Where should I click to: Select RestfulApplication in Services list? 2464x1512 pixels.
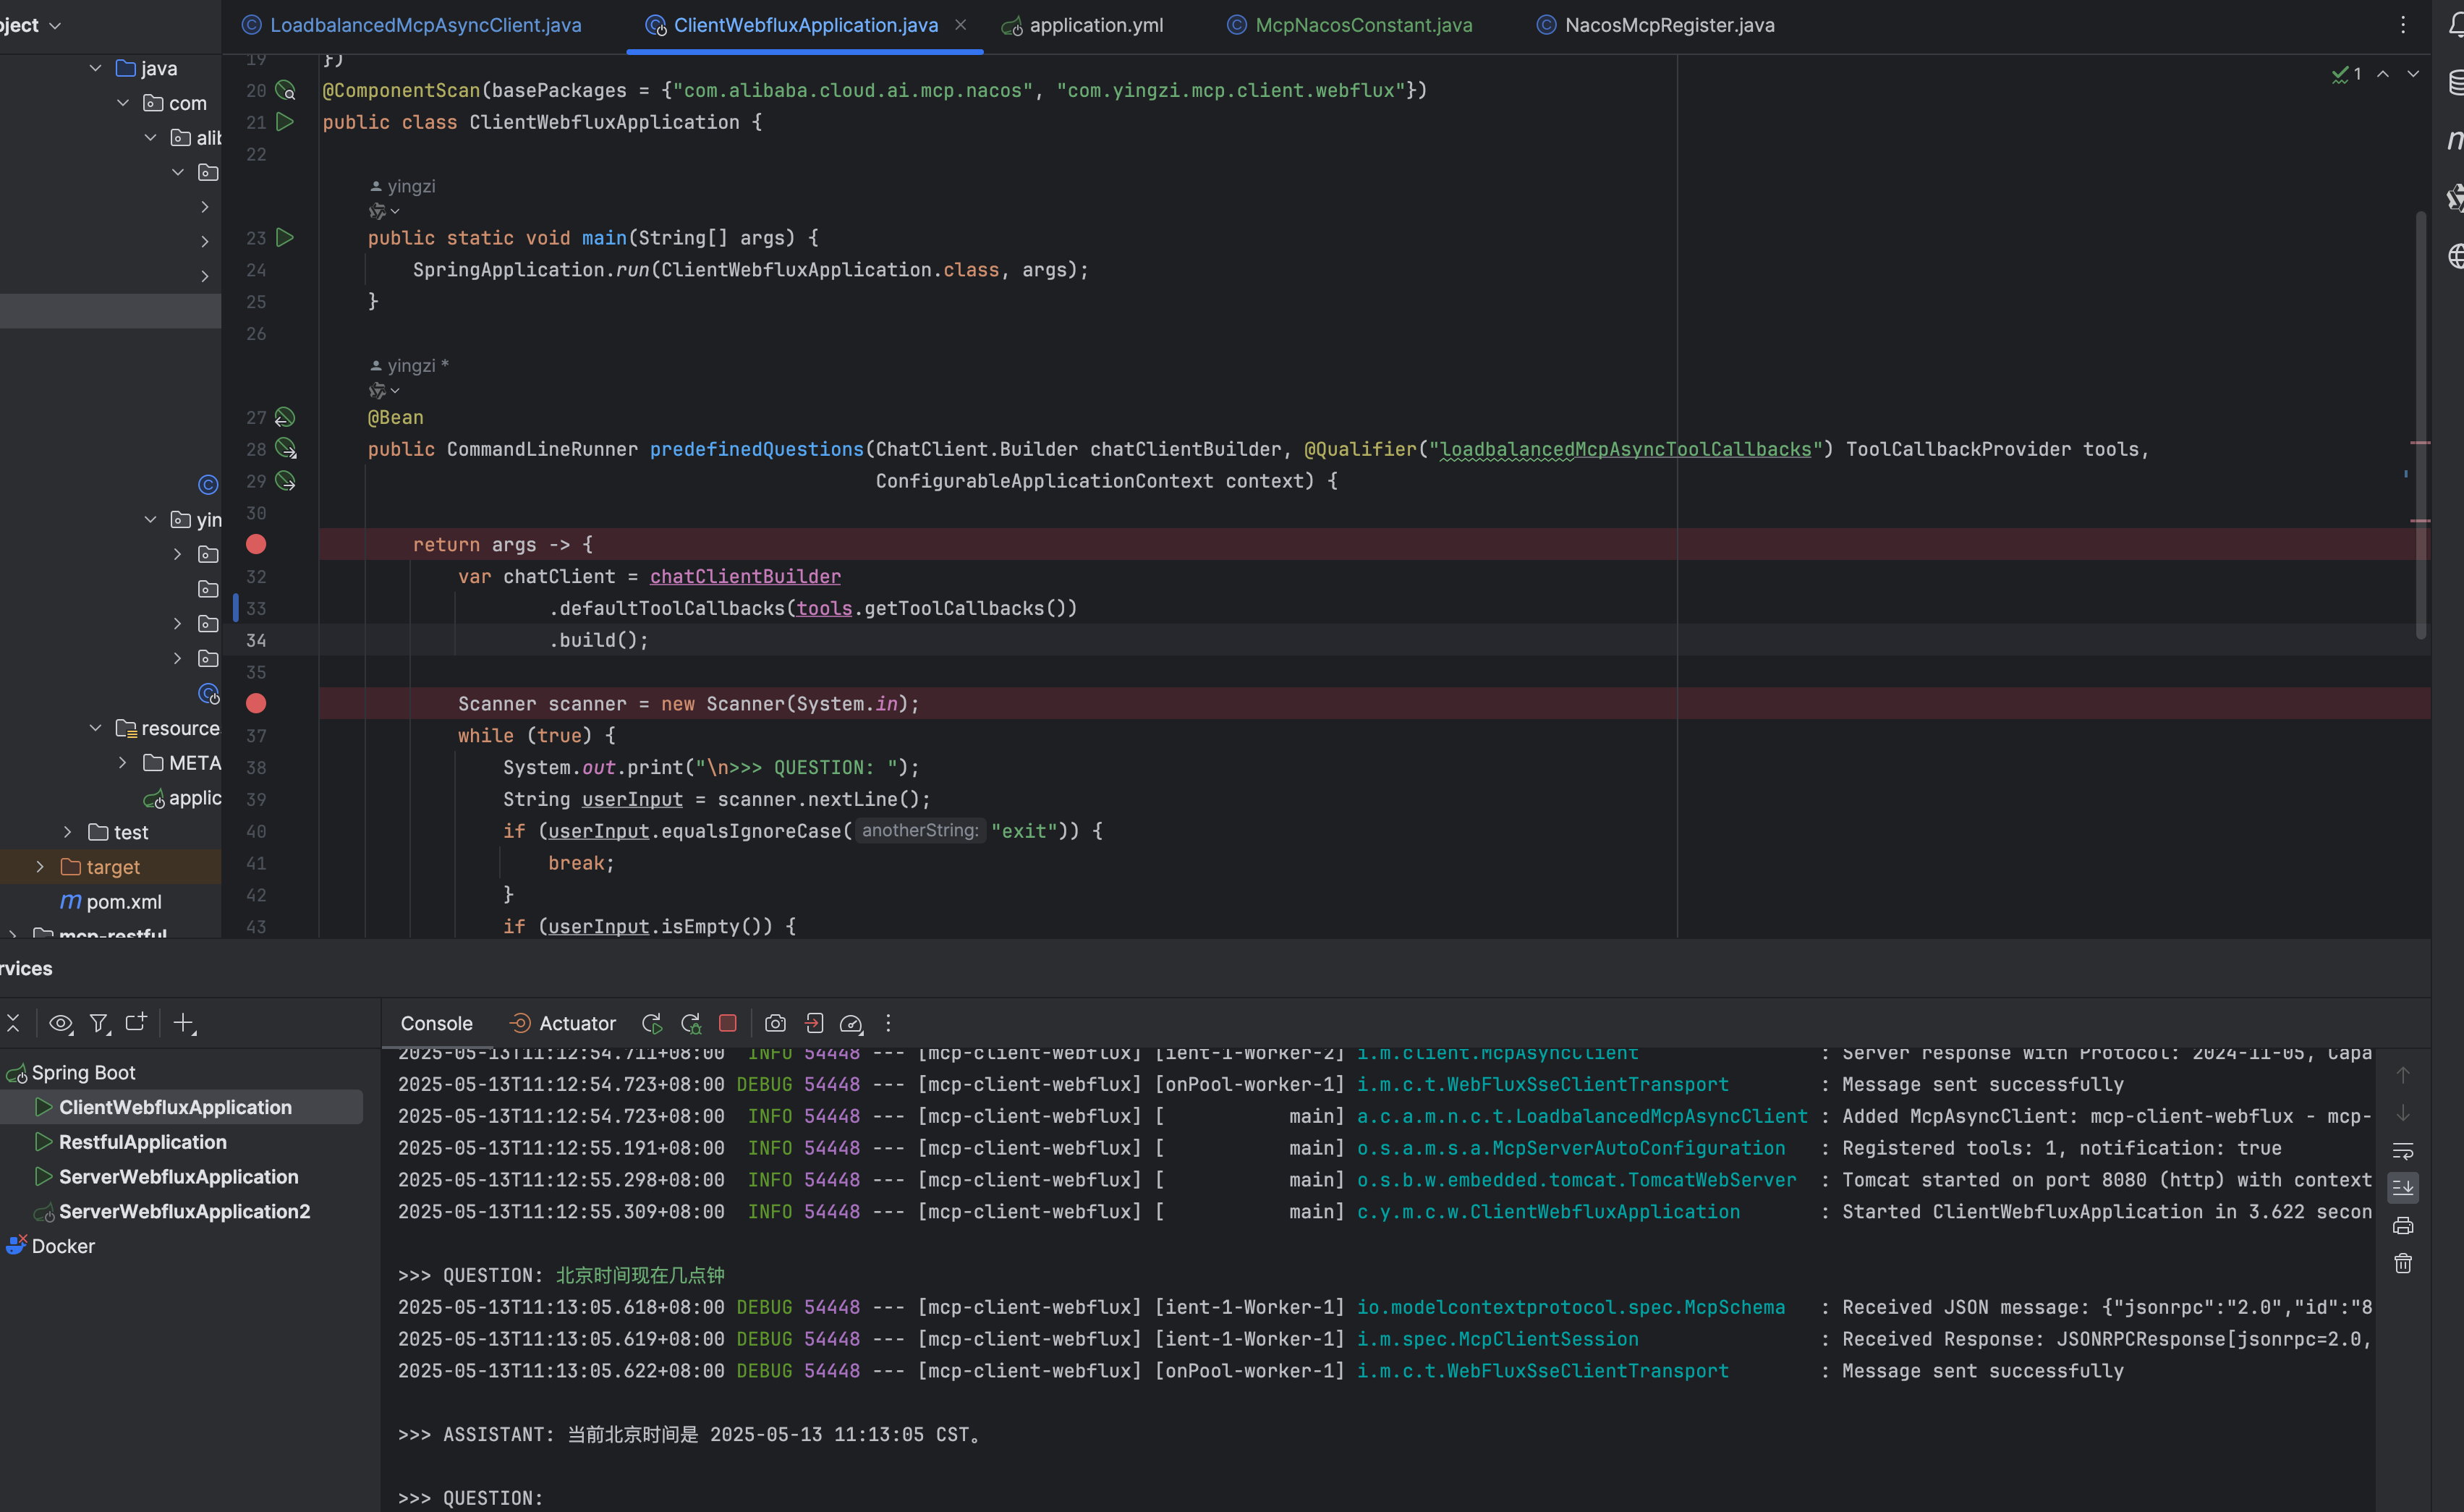tap(143, 1142)
